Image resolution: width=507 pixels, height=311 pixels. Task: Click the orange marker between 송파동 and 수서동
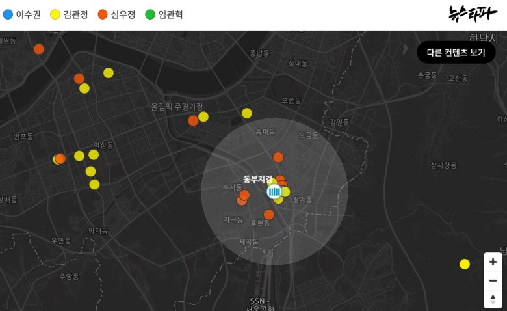(278, 157)
